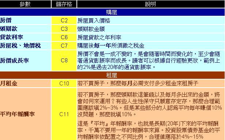Click the 說明 column header

(x=151, y=4)
